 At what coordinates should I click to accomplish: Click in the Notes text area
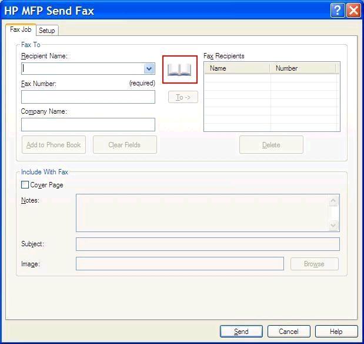202,213
